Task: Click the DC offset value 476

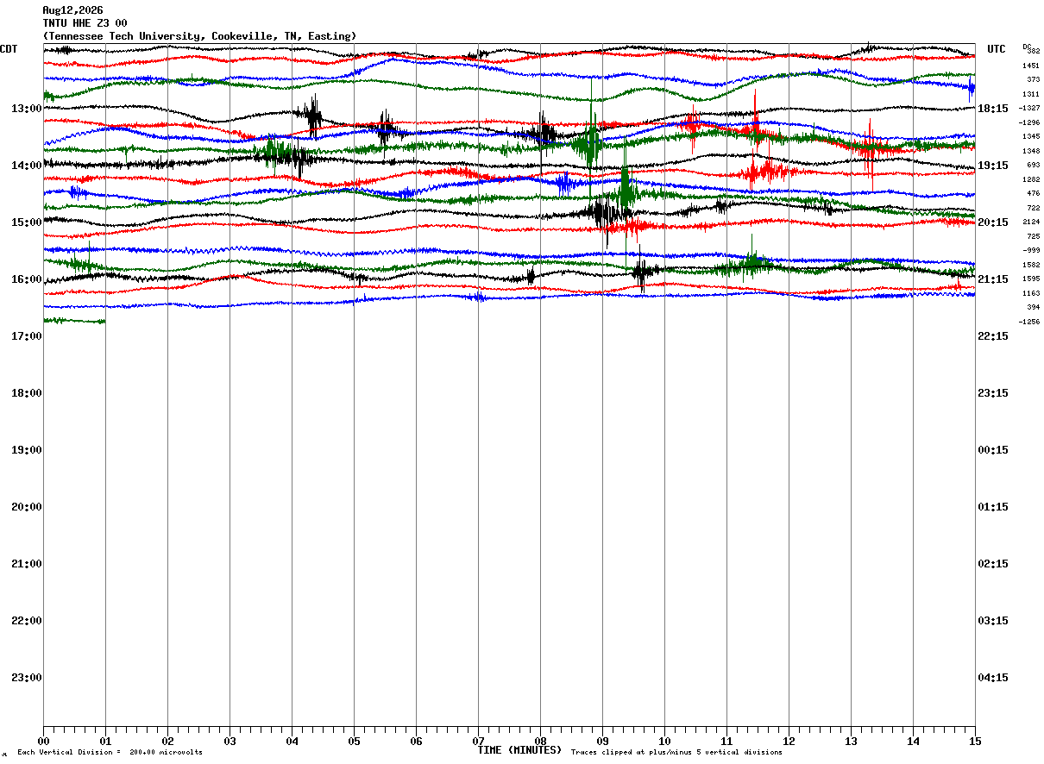Action: [1033, 193]
